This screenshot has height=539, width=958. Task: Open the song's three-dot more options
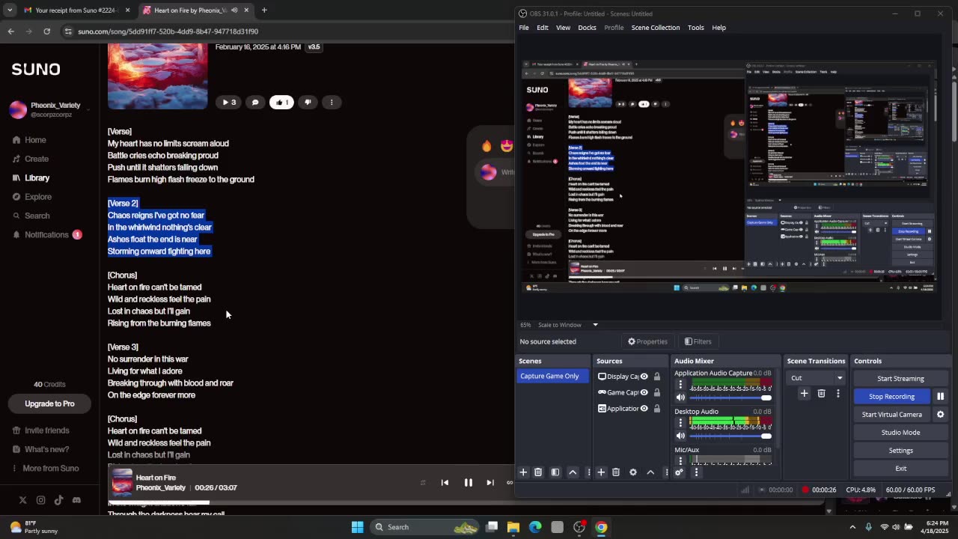point(332,102)
